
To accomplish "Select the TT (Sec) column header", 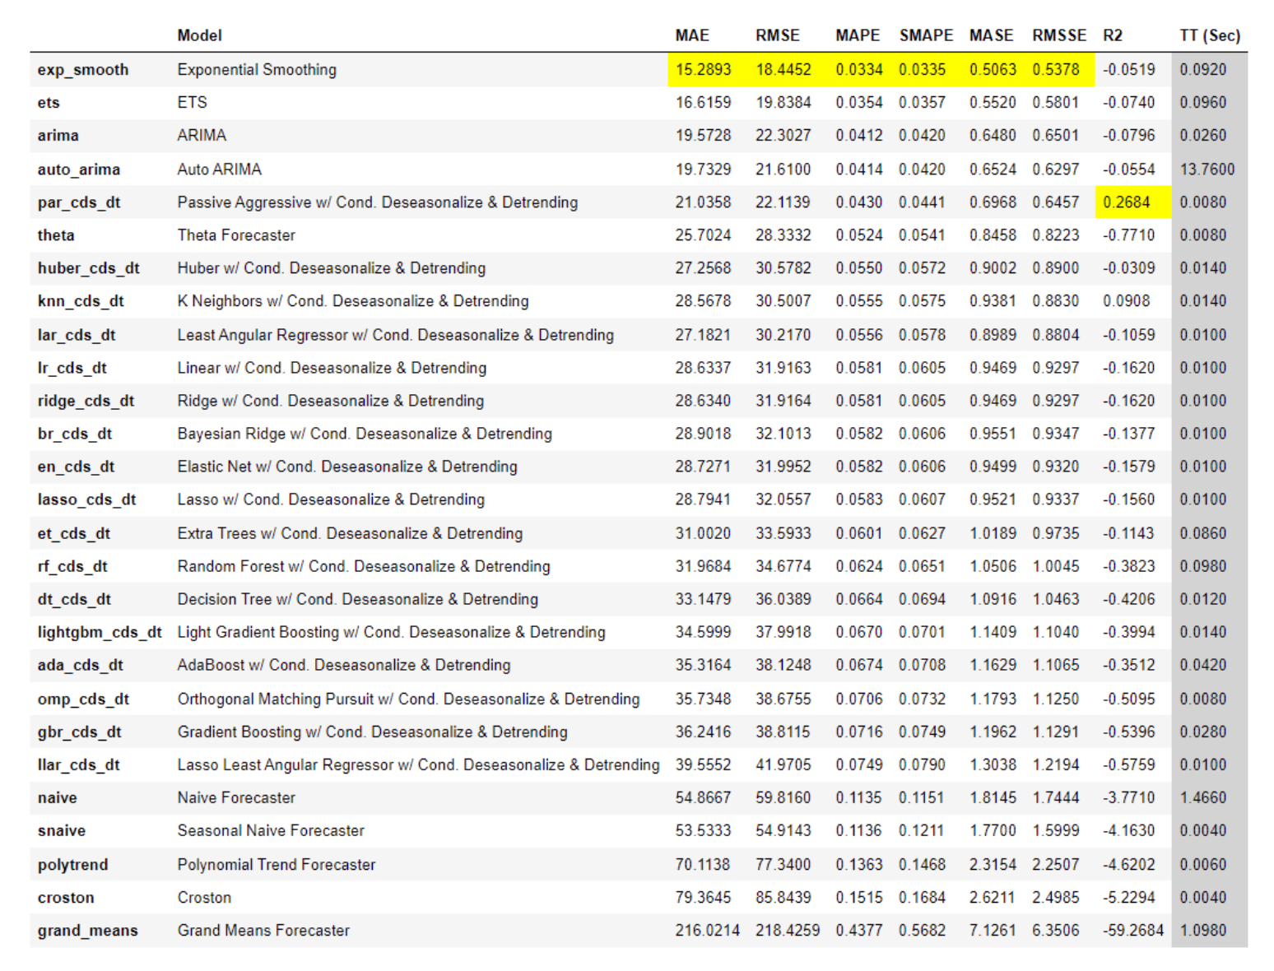I will pyautogui.click(x=1209, y=35).
